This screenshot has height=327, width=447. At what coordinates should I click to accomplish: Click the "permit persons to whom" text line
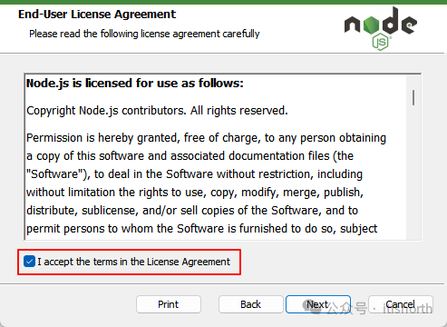coord(201,229)
